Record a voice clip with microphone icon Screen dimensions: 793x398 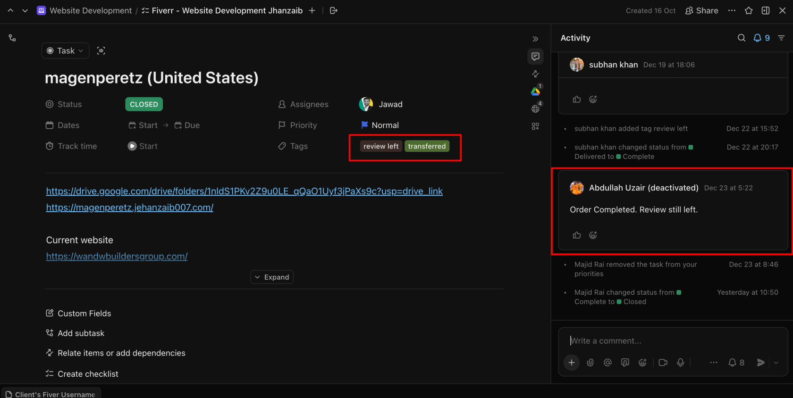point(681,363)
